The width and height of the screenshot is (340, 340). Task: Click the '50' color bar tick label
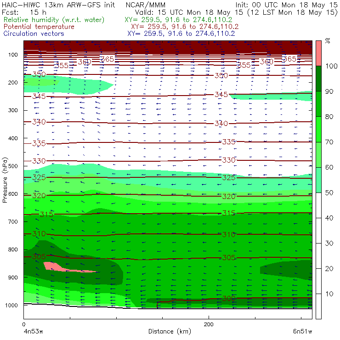pyautogui.click(x=329, y=193)
